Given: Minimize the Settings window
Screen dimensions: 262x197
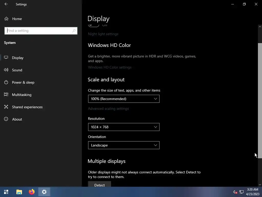Looking at the screenshot, I should coord(232,4).
